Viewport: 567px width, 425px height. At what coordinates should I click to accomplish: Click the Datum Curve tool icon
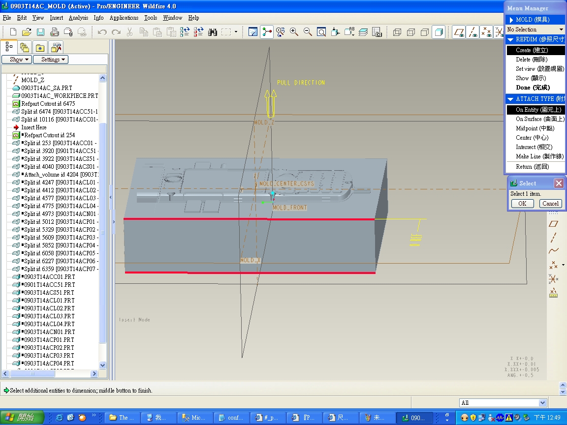[554, 251]
